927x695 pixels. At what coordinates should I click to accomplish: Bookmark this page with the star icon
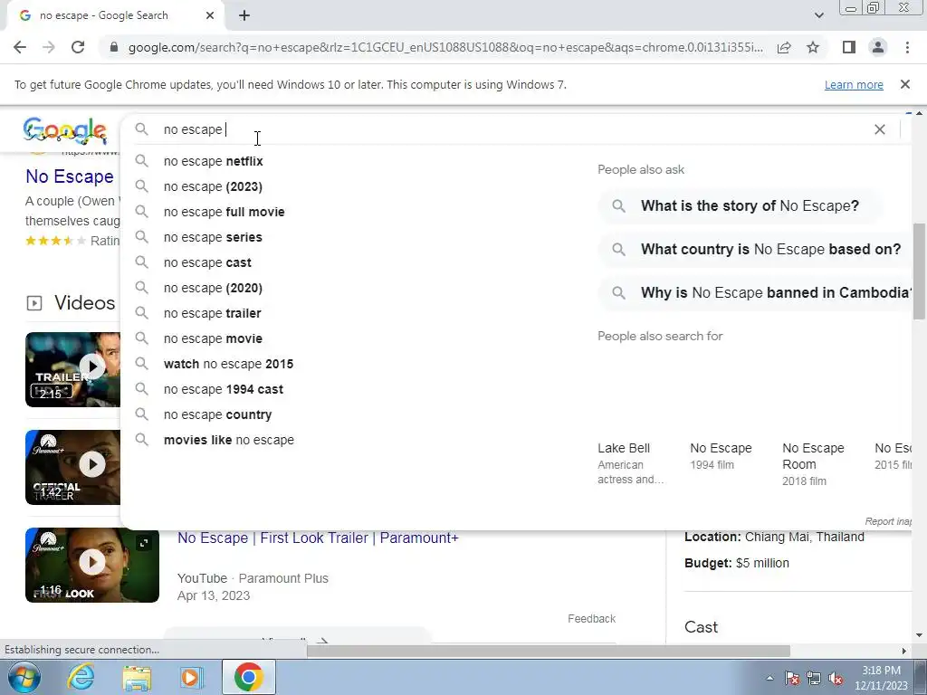coord(813,47)
